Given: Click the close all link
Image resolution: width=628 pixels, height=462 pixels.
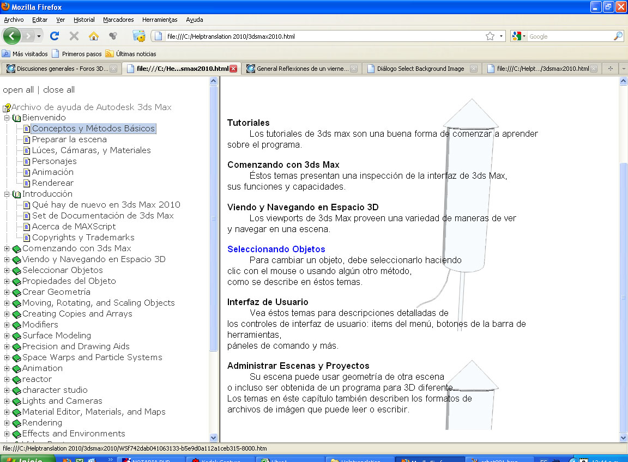Looking at the screenshot, I should 59,90.
